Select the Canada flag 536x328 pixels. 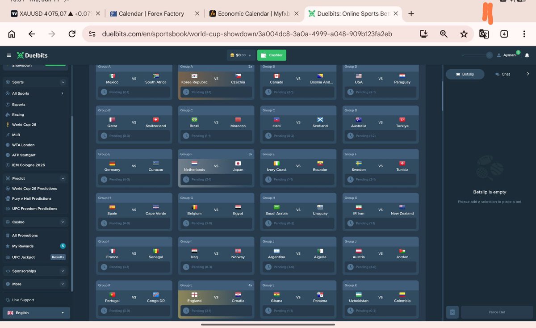tap(276, 76)
